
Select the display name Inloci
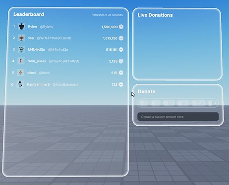(x=32, y=73)
